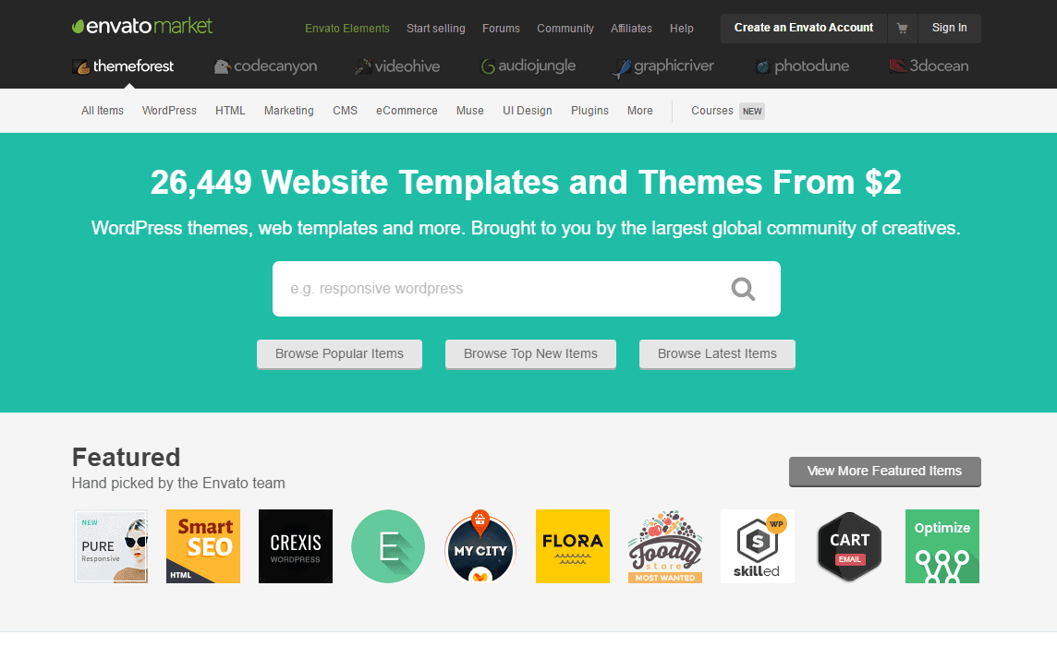Switch to the videohive marketplace
Viewport: 1057px width, 646px height.
pos(397,66)
